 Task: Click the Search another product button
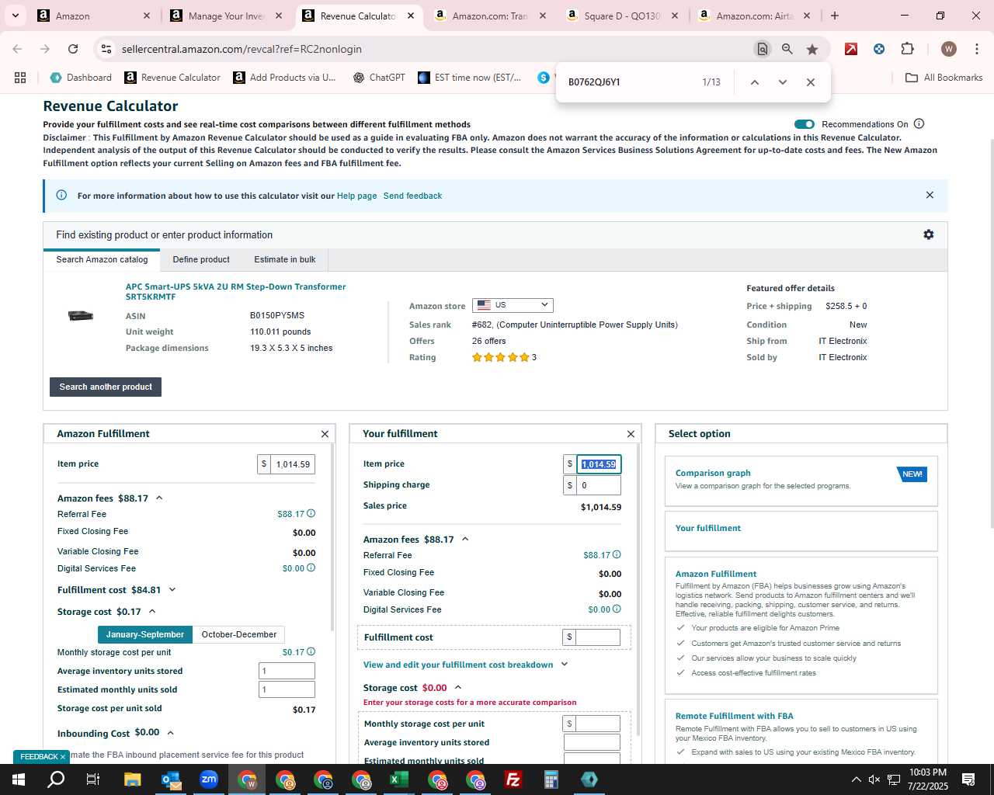pyautogui.click(x=106, y=387)
